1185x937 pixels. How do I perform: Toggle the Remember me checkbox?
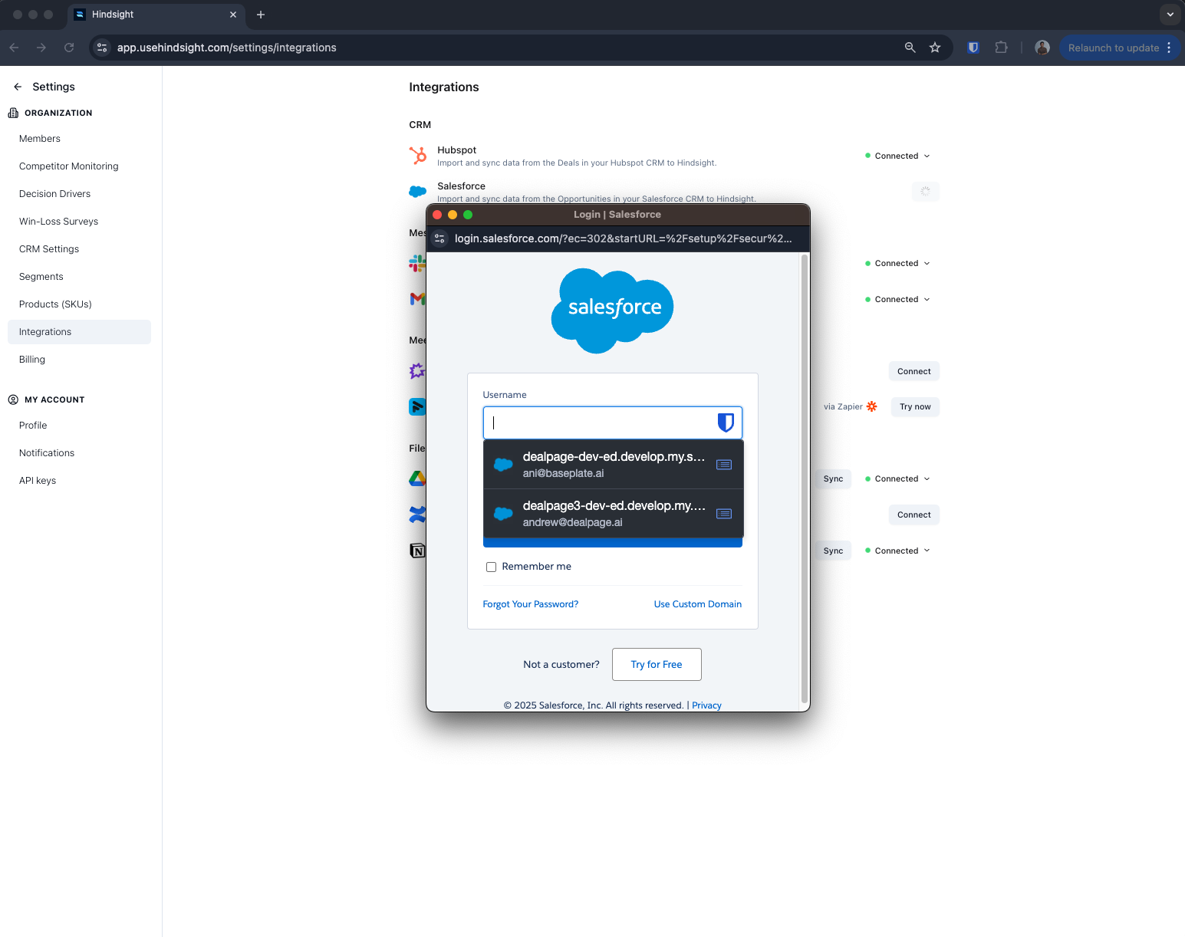491,567
